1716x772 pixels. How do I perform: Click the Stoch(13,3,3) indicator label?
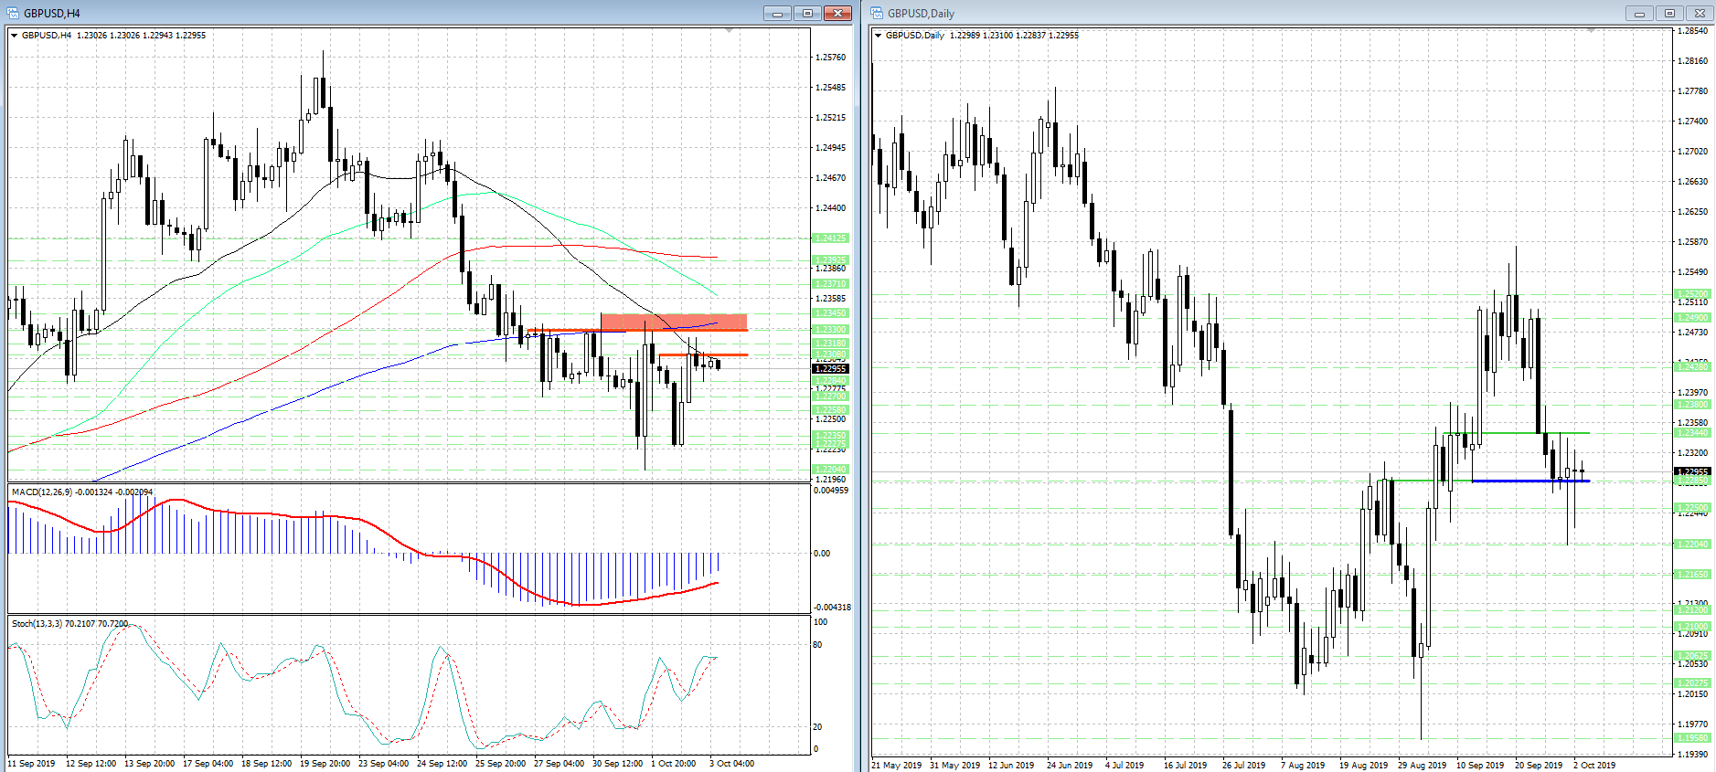37,624
